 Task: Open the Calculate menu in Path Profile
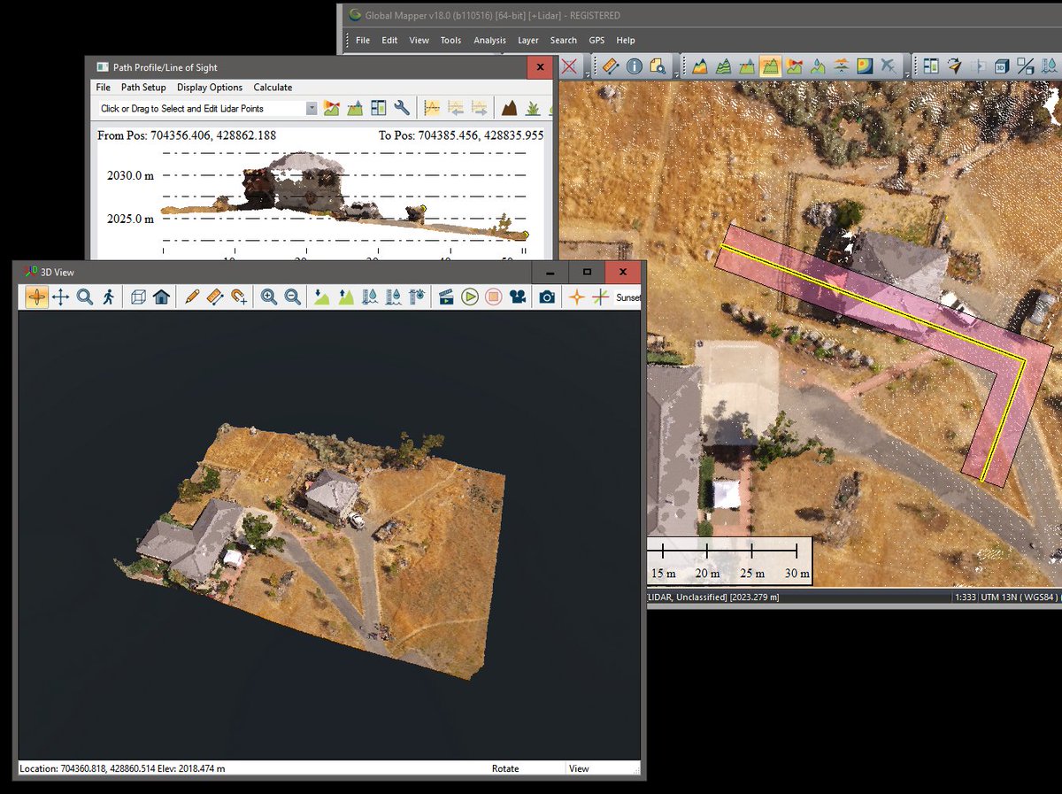click(273, 87)
